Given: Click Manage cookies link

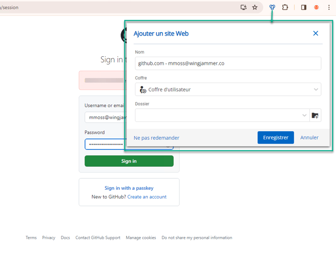Looking at the screenshot, I should pos(141,237).
